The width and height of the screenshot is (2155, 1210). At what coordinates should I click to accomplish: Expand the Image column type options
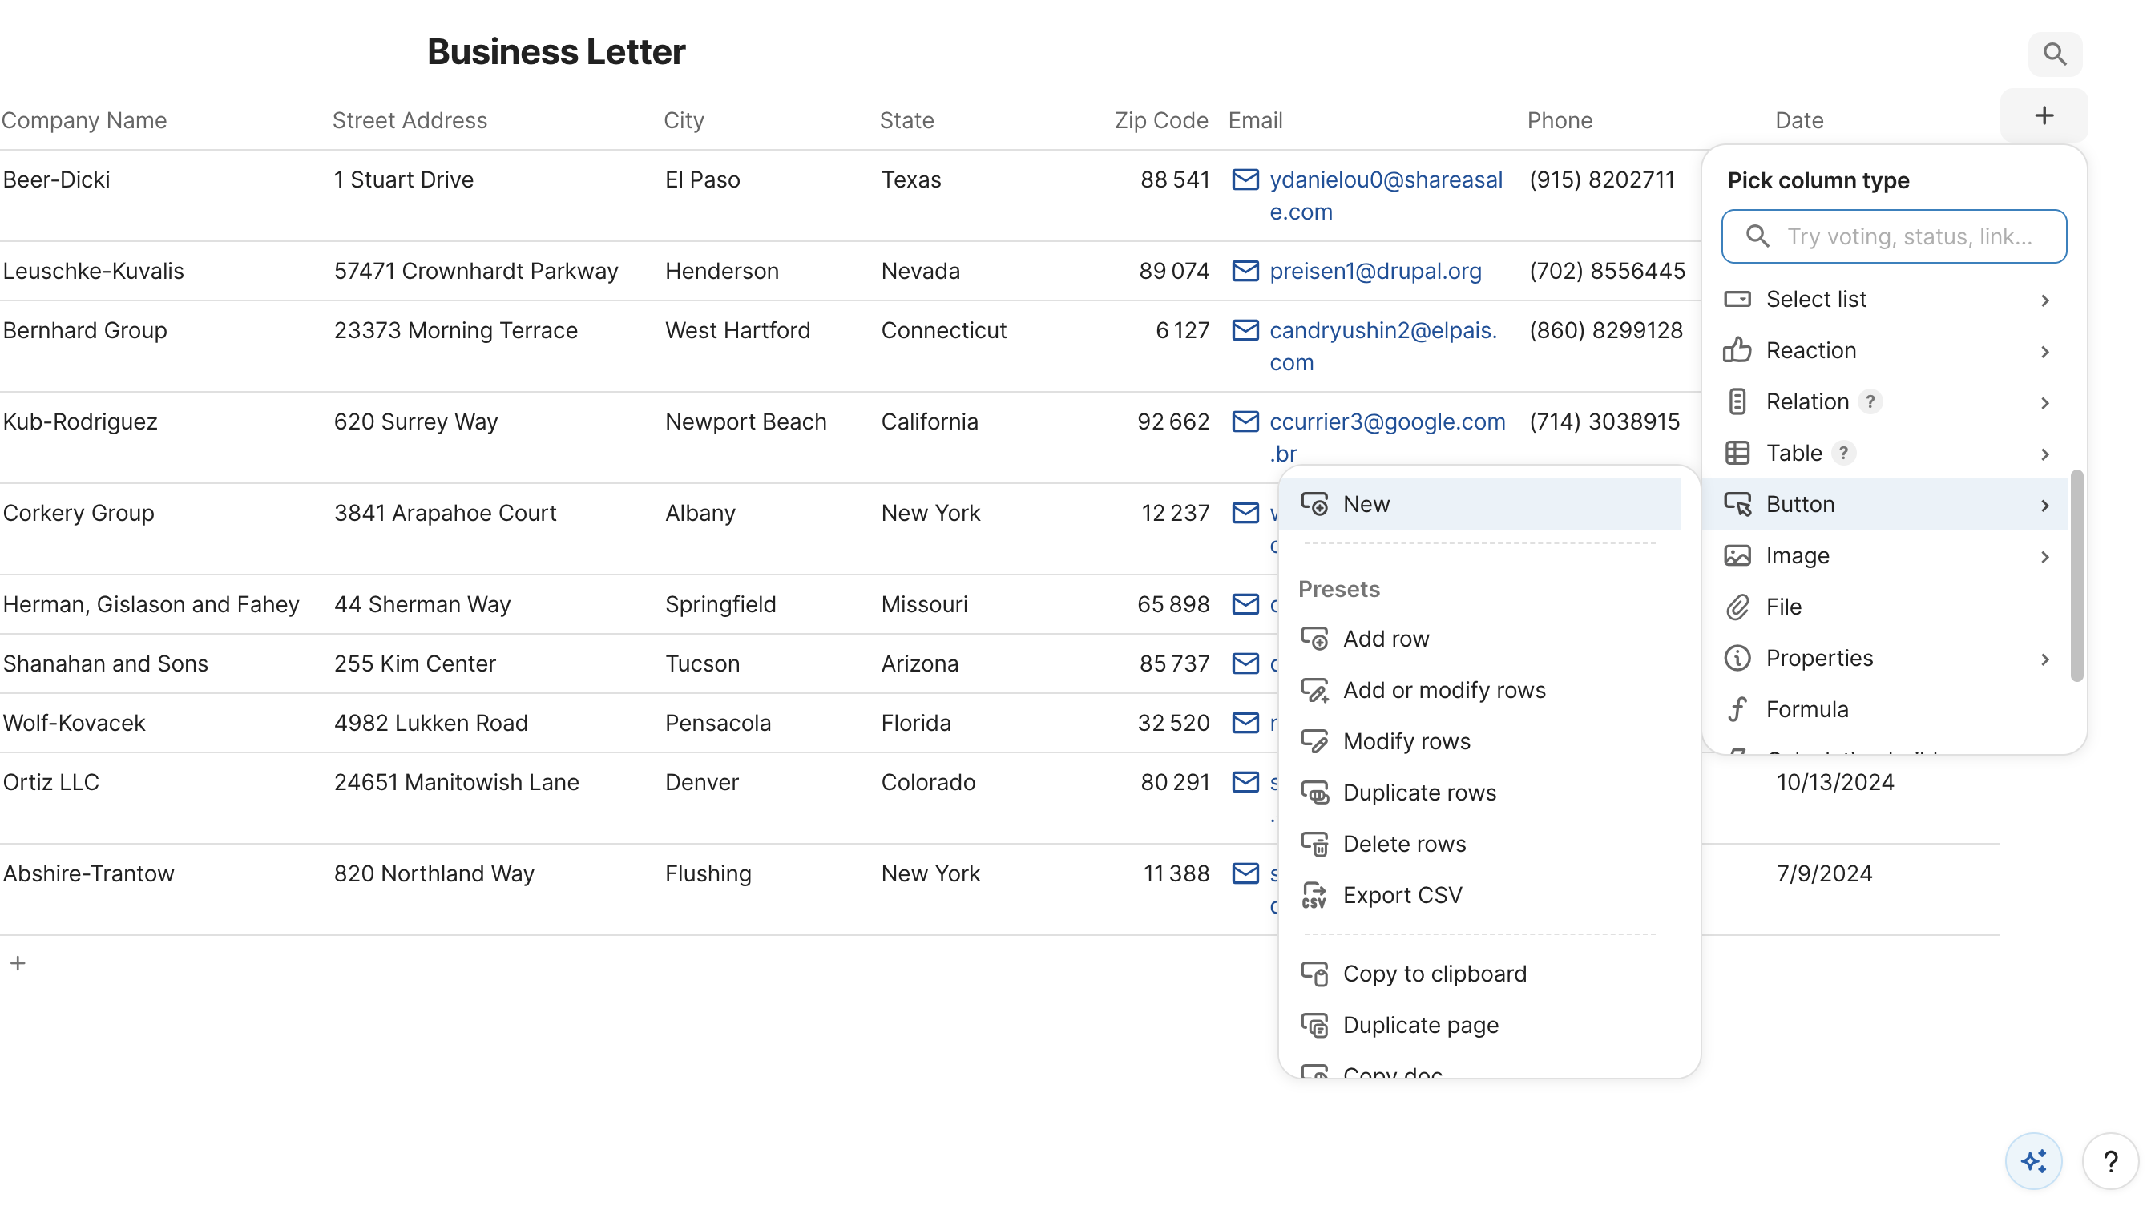pyautogui.click(x=1797, y=555)
